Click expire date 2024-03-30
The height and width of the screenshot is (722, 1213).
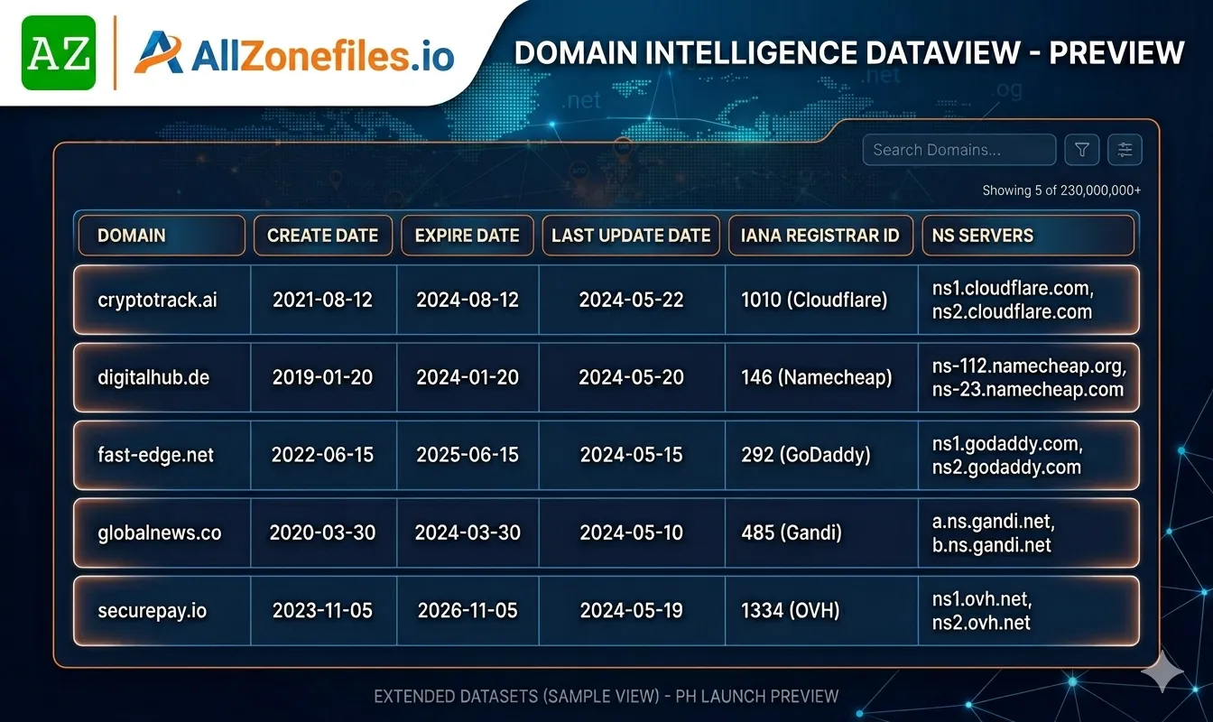pyautogui.click(x=468, y=532)
